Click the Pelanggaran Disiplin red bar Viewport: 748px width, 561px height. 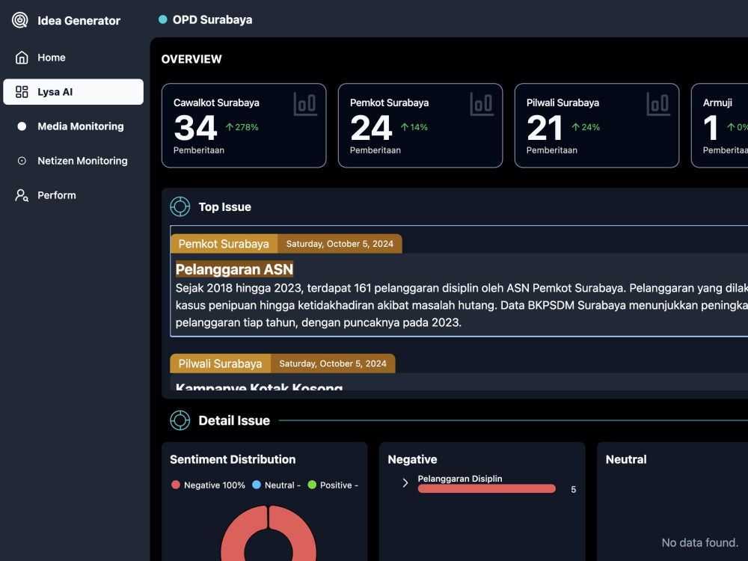point(487,488)
